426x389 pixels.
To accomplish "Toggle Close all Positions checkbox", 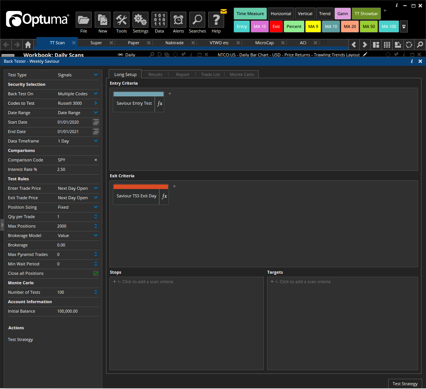I will click(x=96, y=273).
